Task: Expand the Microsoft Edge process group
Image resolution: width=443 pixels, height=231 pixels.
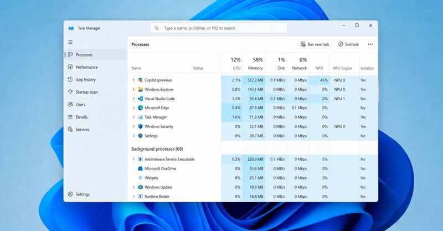Action: pyautogui.click(x=133, y=107)
